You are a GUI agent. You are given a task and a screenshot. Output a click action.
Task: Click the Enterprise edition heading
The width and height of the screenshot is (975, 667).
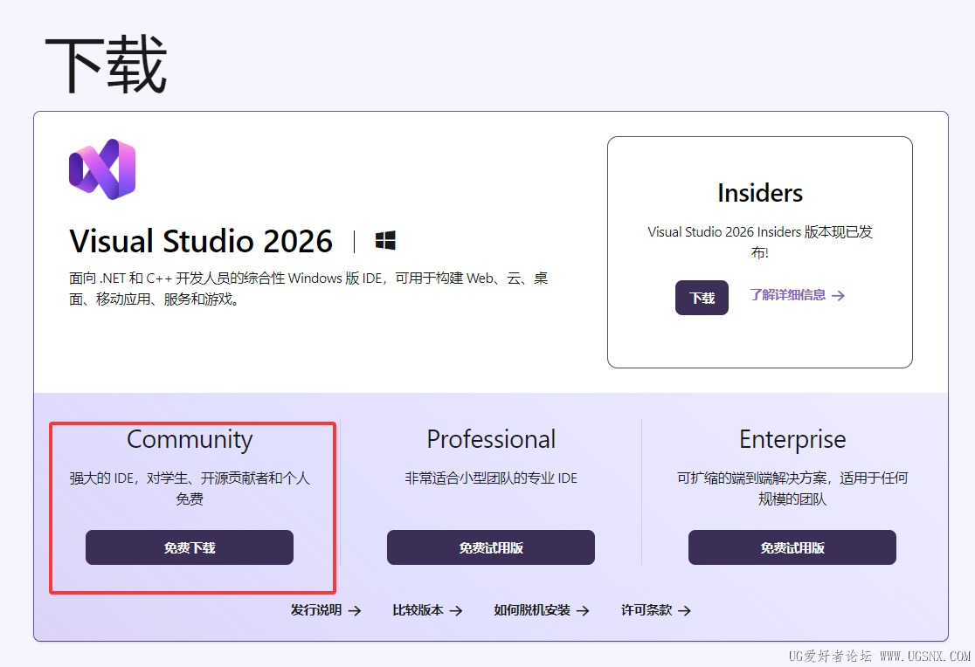[x=792, y=440]
